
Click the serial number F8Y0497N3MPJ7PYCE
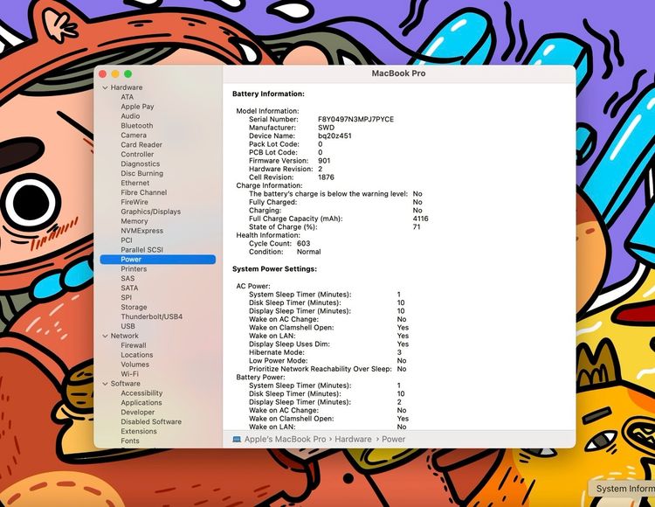356,120
